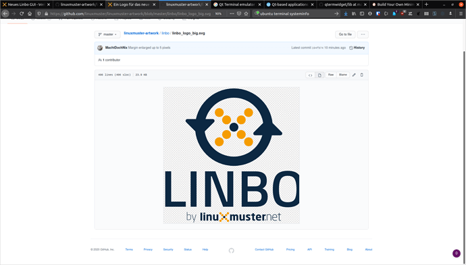Image resolution: width=466 pixels, height=265 pixels.
Task: Open the Help footer link
Action: pyautogui.click(x=205, y=249)
